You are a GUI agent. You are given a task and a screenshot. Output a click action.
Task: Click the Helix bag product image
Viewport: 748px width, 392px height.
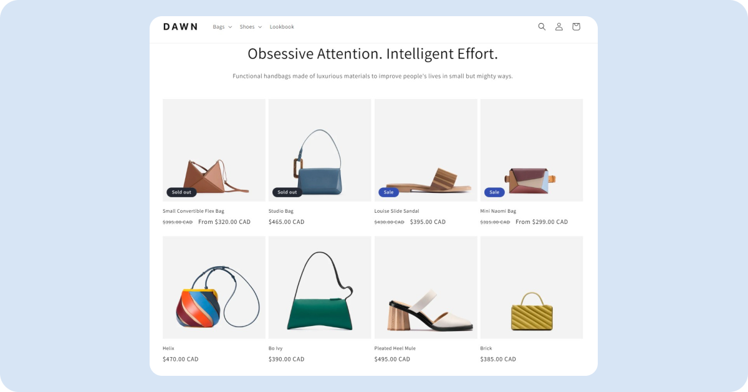click(214, 287)
